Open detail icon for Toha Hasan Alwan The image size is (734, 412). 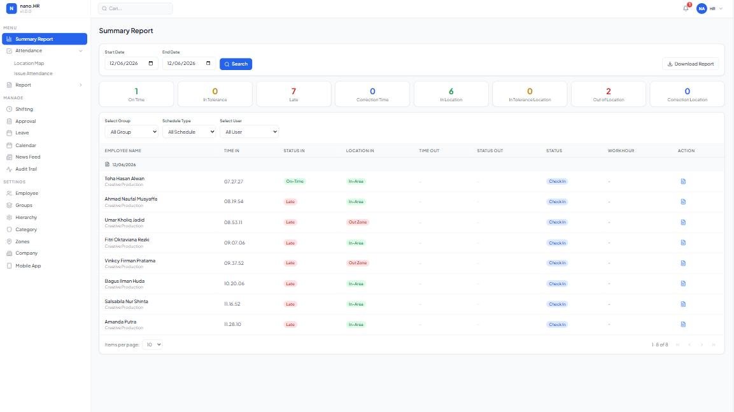click(x=683, y=181)
